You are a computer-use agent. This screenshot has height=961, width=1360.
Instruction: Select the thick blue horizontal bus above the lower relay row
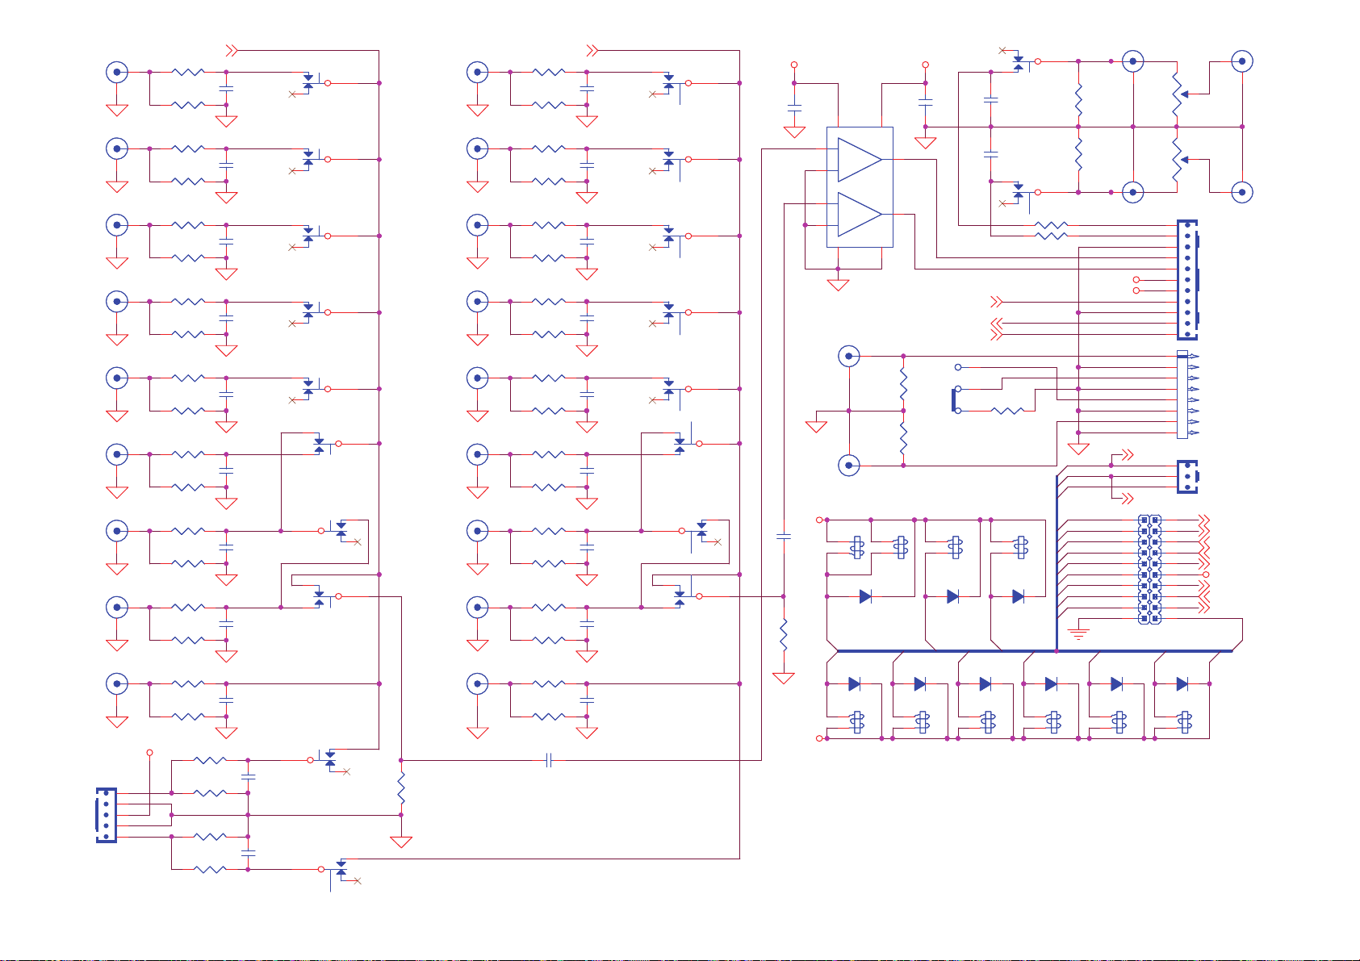tap(1035, 651)
